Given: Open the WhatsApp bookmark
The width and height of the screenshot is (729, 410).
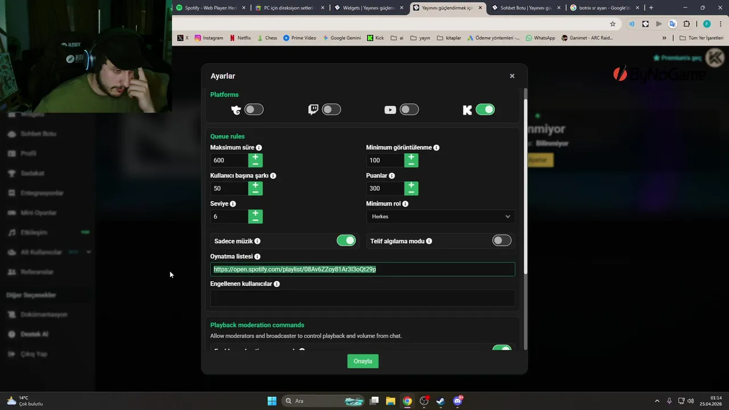Looking at the screenshot, I should tap(540, 38).
